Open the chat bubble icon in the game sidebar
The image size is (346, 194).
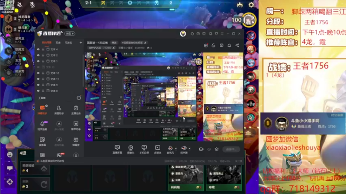[x=10, y=168]
